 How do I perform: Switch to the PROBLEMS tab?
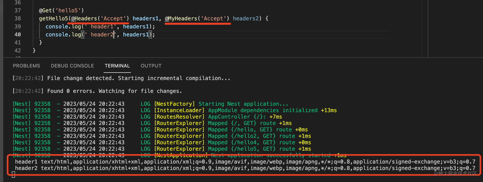coord(26,66)
